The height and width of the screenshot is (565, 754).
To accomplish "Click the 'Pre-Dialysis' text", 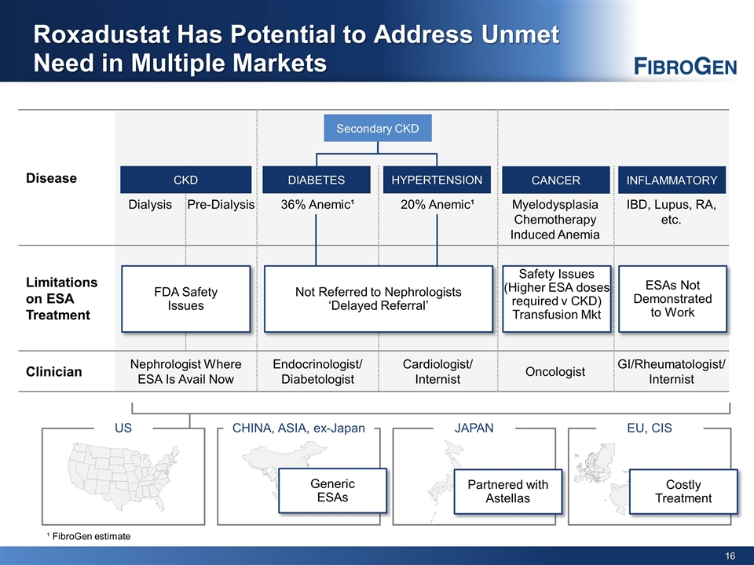I will (221, 205).
